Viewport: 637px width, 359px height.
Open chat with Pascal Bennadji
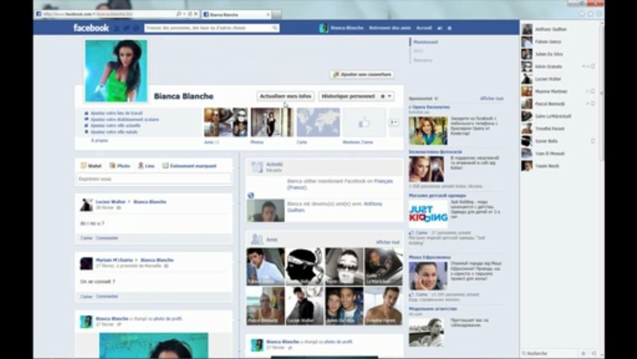coord(558,104)
